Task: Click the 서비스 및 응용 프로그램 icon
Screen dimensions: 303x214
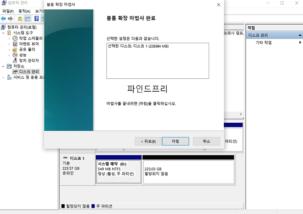Action: pos(9,78)
